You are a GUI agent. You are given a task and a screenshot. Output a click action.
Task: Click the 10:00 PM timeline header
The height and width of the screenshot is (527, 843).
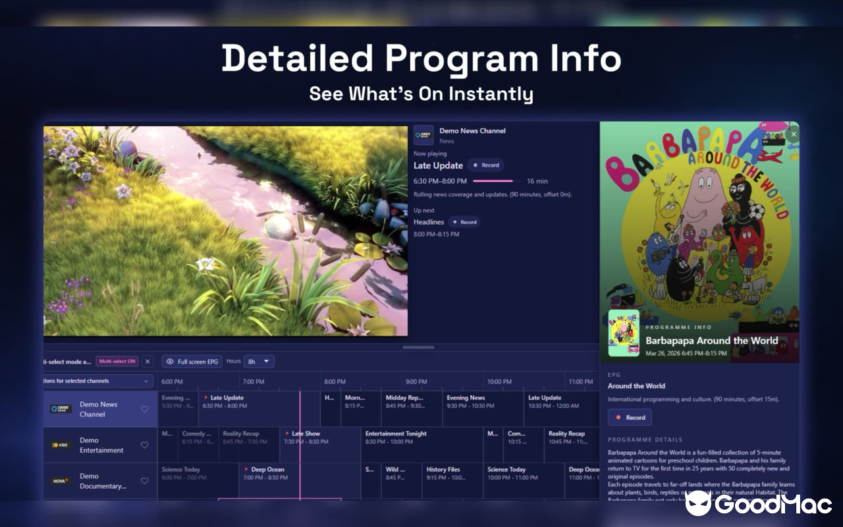pos(499,381)
